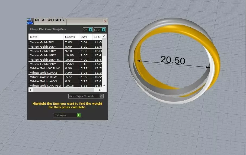This screenshot has width=246, height=155.
Task: Click the 12.64 grams value
Action: tap(69, 64)
